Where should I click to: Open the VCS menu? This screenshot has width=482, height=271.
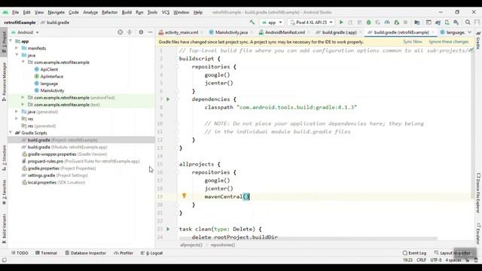point(166,12)
